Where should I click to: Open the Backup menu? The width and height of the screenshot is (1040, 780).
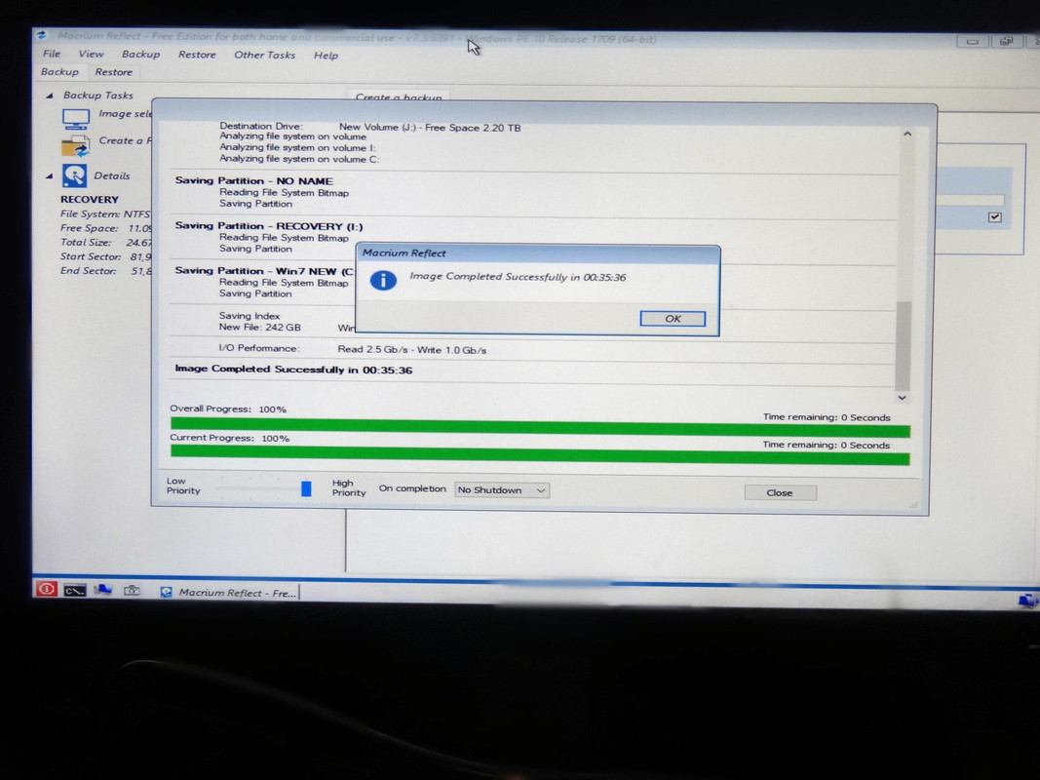click(x=140, y=55)
